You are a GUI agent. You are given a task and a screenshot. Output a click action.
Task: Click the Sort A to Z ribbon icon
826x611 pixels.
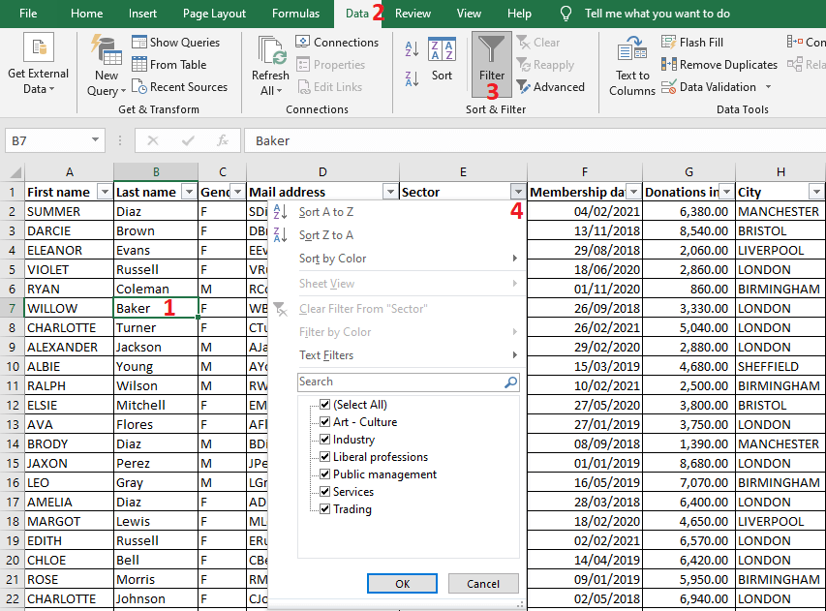[412, 48]
